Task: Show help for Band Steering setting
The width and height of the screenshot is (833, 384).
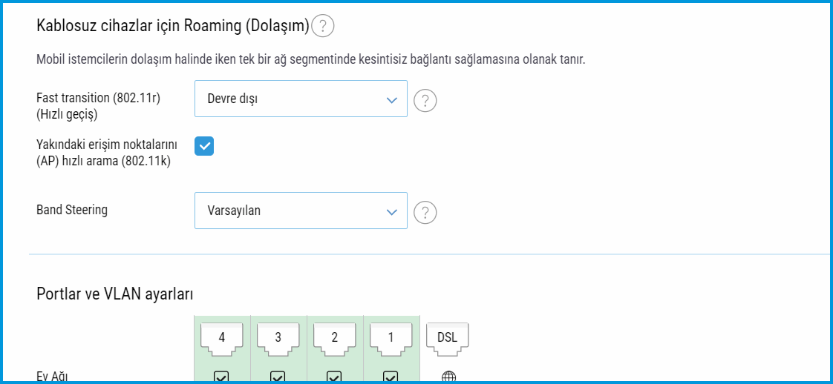Action: 425,213
